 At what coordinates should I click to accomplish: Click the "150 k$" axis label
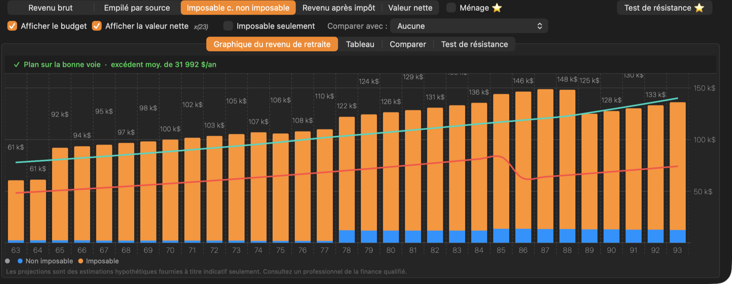coord(705,88)
